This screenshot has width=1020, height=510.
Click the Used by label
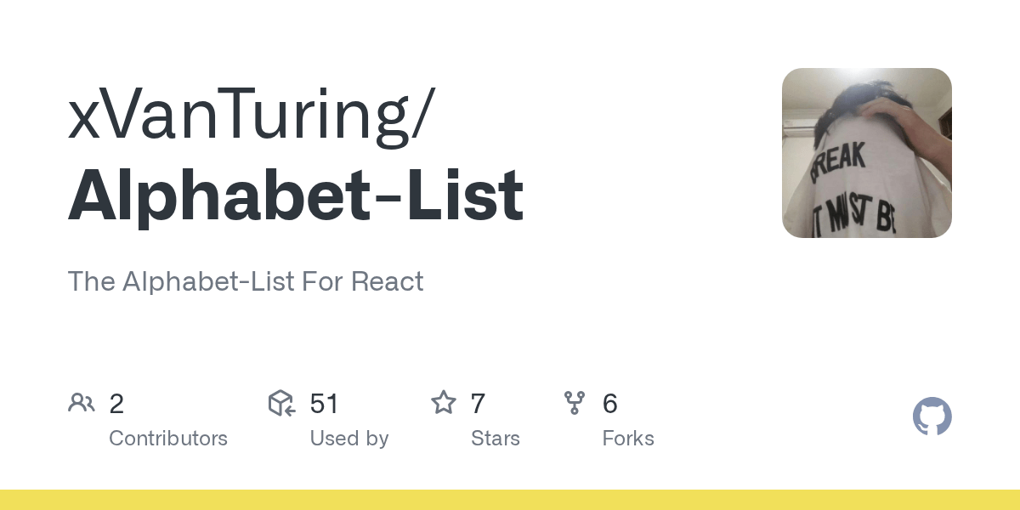click(x=349, y=439)
